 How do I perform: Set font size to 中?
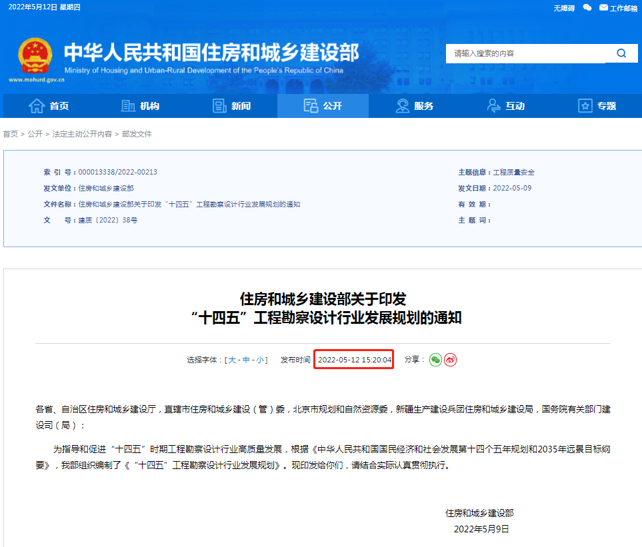pyautogui.click(x=246, y=360)
